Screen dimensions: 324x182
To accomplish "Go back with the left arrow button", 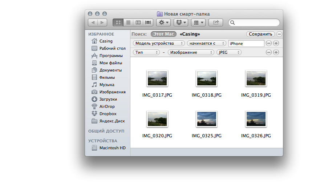I will [x=93, y=23].
